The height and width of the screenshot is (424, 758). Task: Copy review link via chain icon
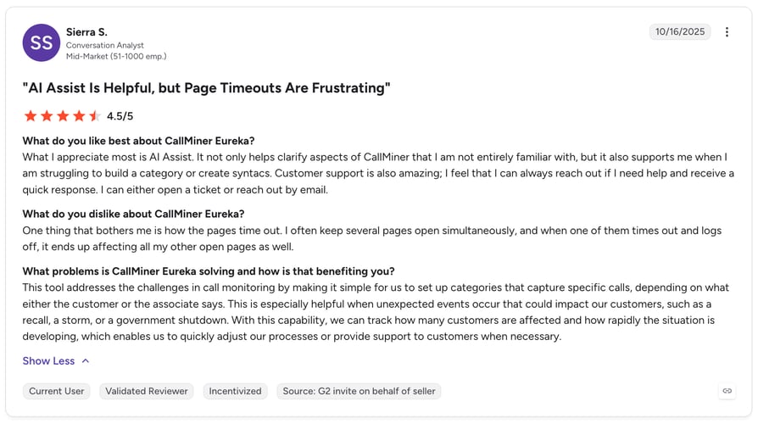(x=727, y=391)
